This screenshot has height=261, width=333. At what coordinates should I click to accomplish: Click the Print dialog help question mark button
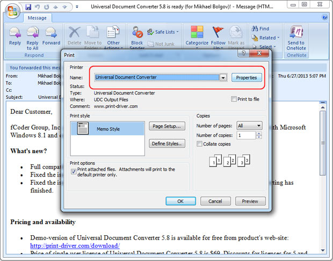coord(244,53)
